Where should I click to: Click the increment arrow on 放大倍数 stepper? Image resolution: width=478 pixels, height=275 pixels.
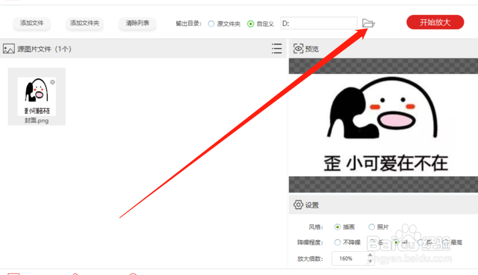coord(369,256)
